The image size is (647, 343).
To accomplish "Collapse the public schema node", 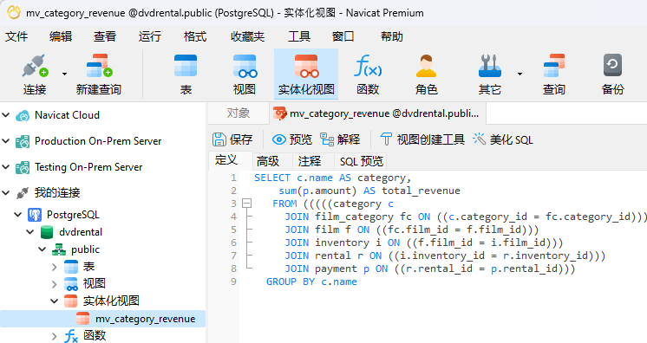I will pyautogui.click(x=42, y=249).
